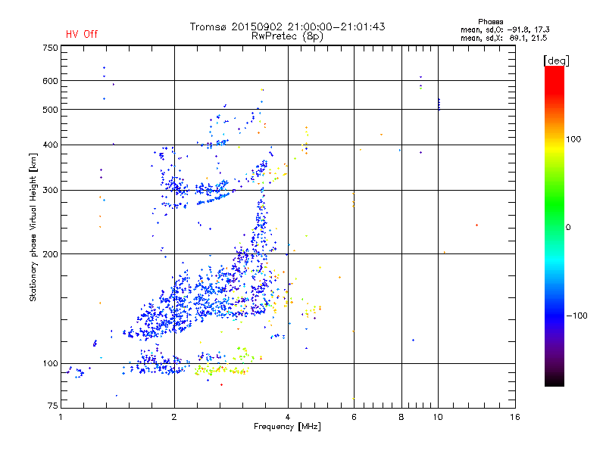Click the yellow-green echo cluster below 100 km
The width and height of the screenshot is (606, 454).
coord(221,370)
